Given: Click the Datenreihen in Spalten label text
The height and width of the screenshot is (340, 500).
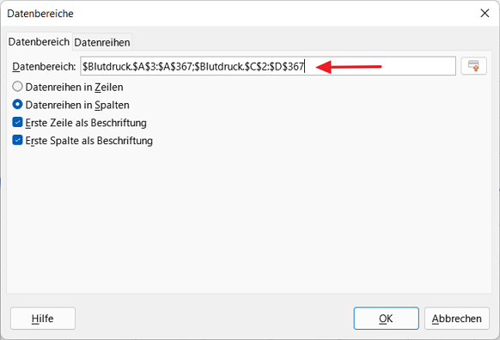Looking at the screenshot, I should pos(77,105).
